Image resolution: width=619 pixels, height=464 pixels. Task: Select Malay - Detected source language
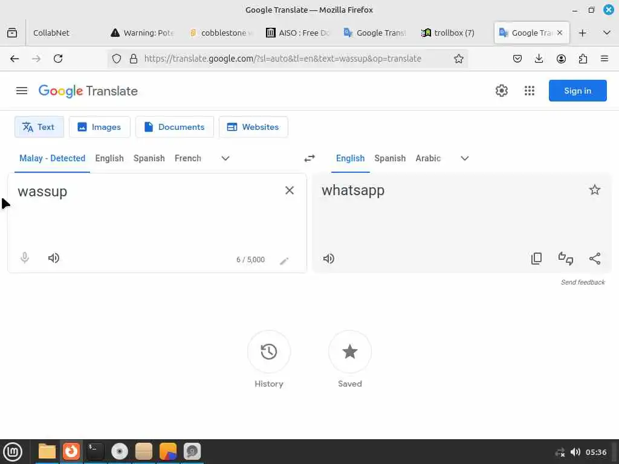52,158
